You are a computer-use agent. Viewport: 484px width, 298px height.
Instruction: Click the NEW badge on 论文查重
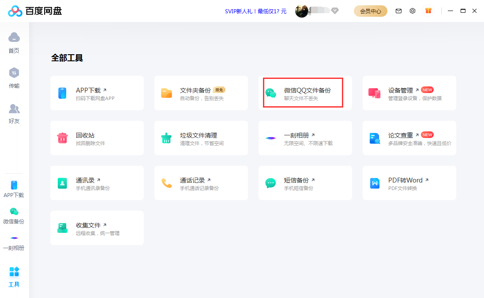pos(427,135)
